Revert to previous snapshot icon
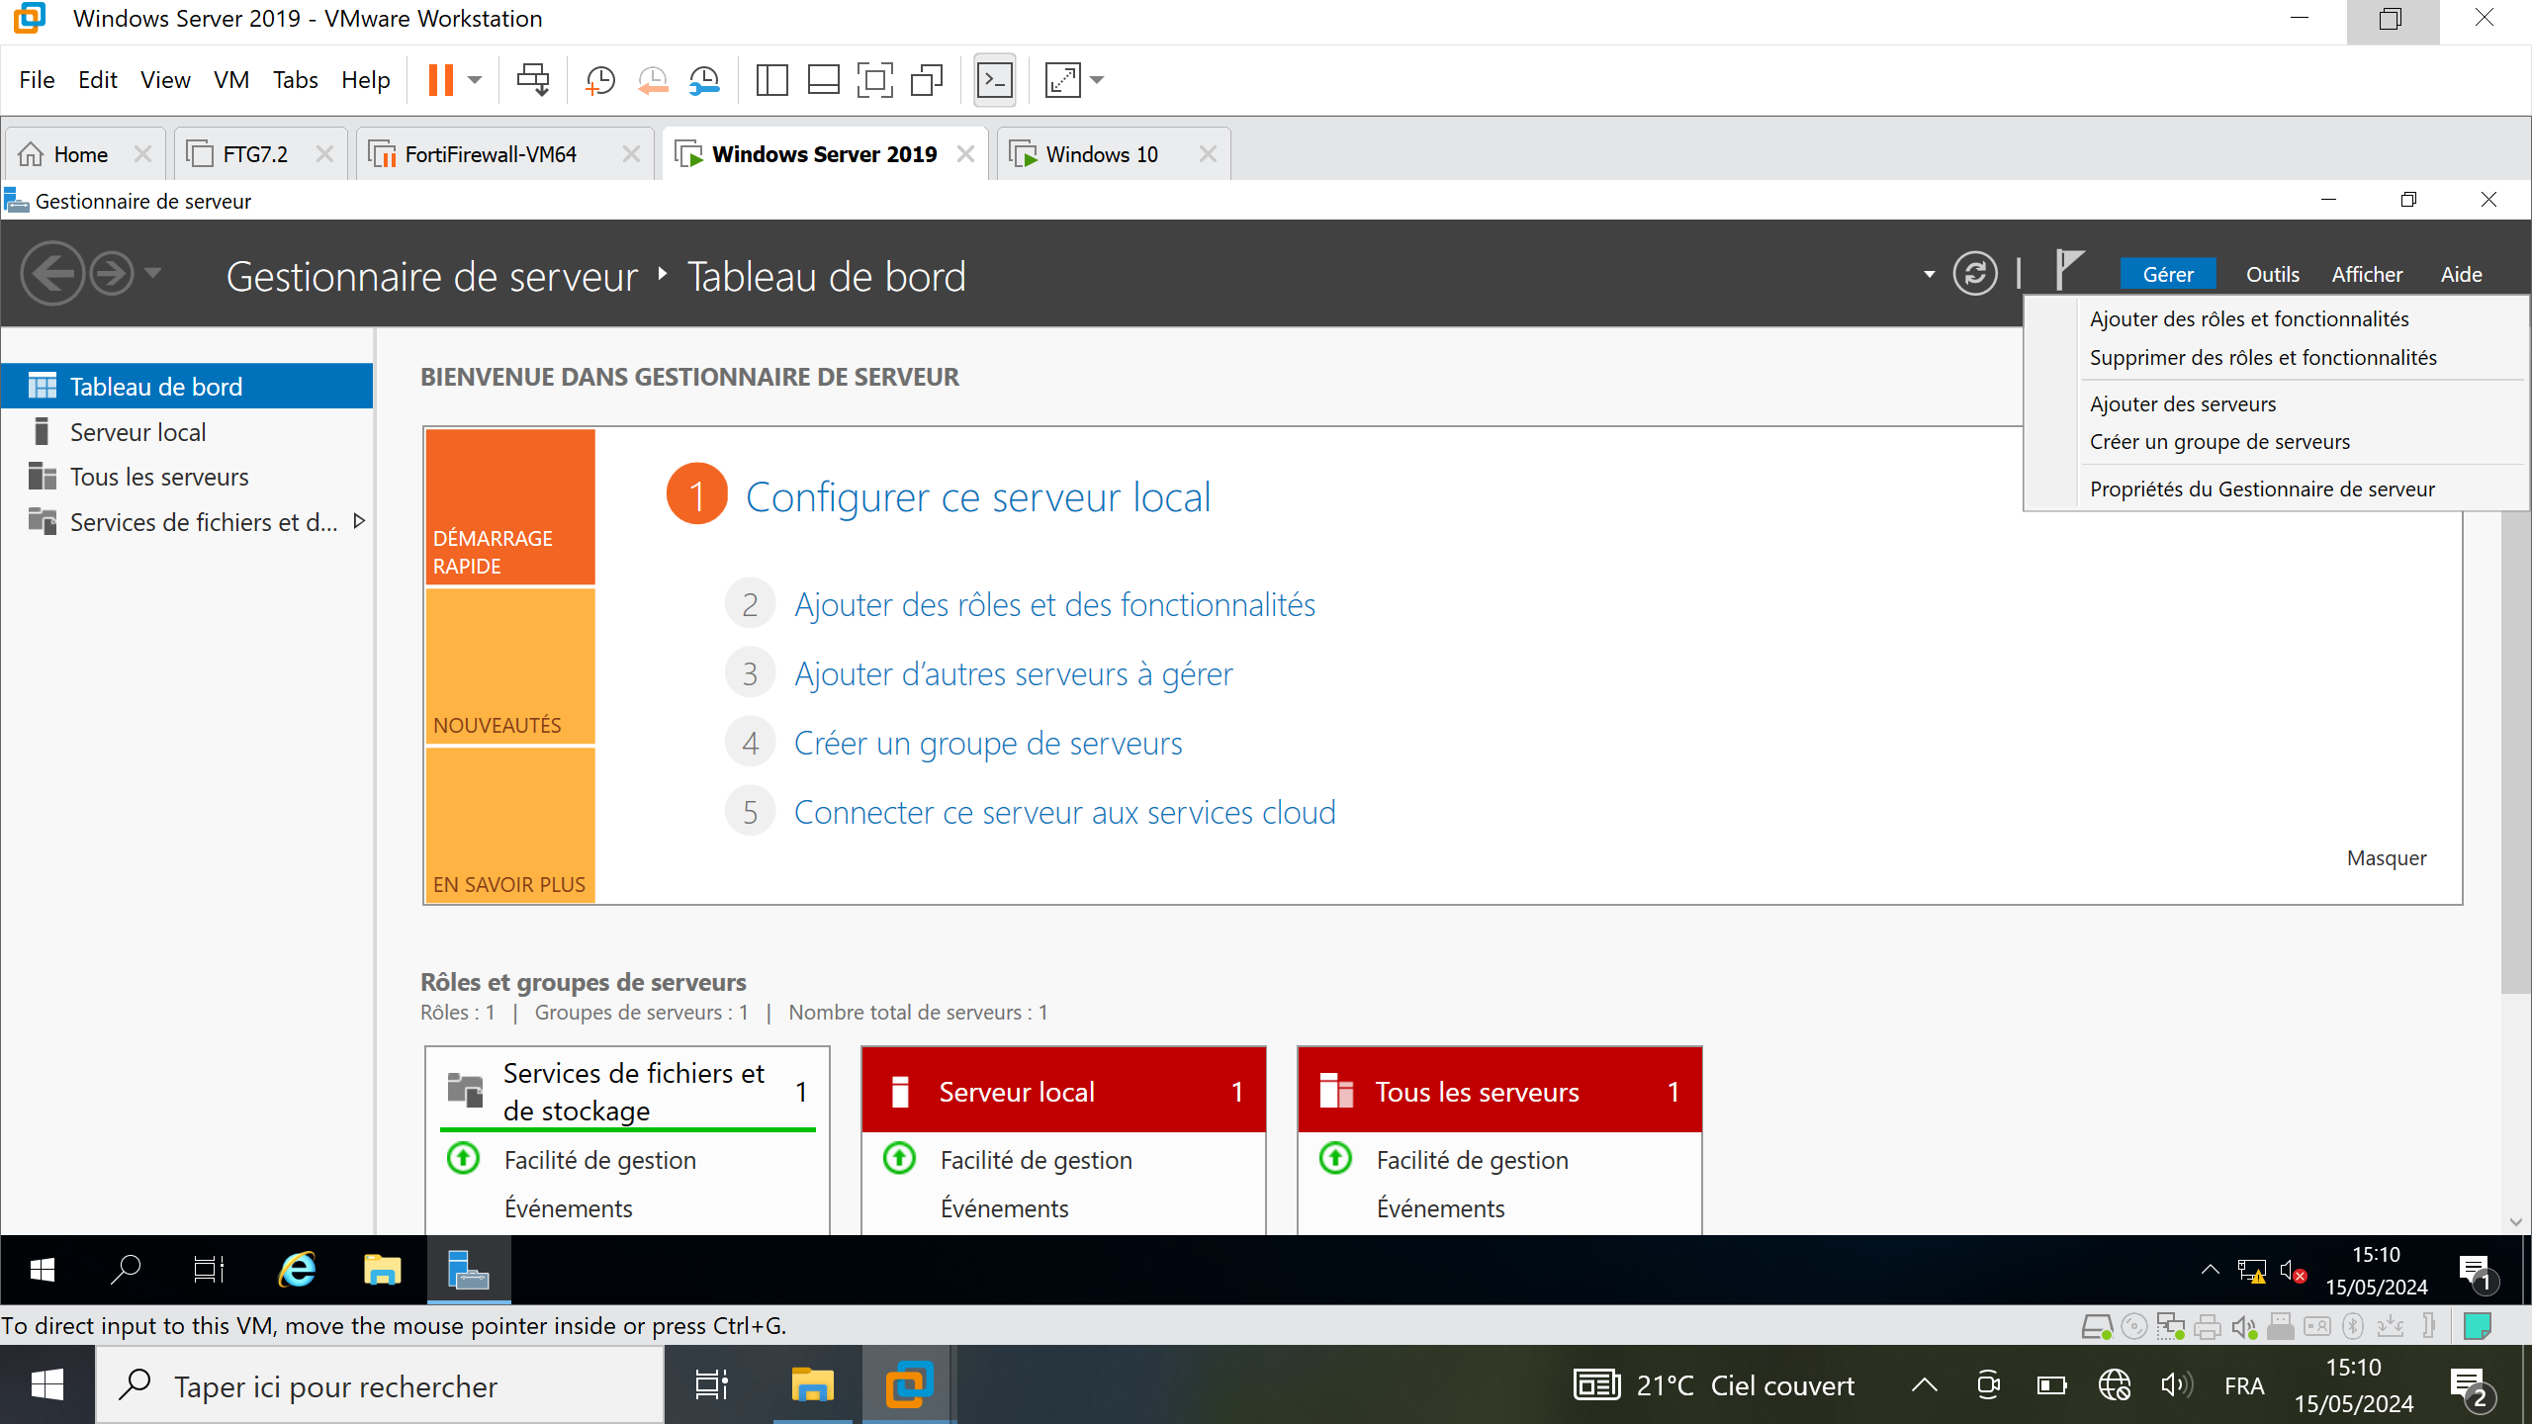This screenshot has height=1424, width=2532. pos(653,80)
